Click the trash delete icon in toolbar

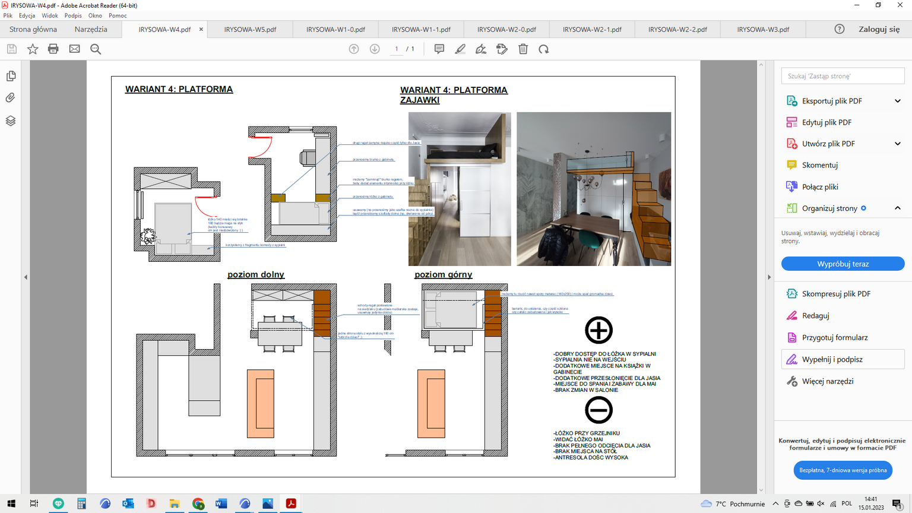523,49
